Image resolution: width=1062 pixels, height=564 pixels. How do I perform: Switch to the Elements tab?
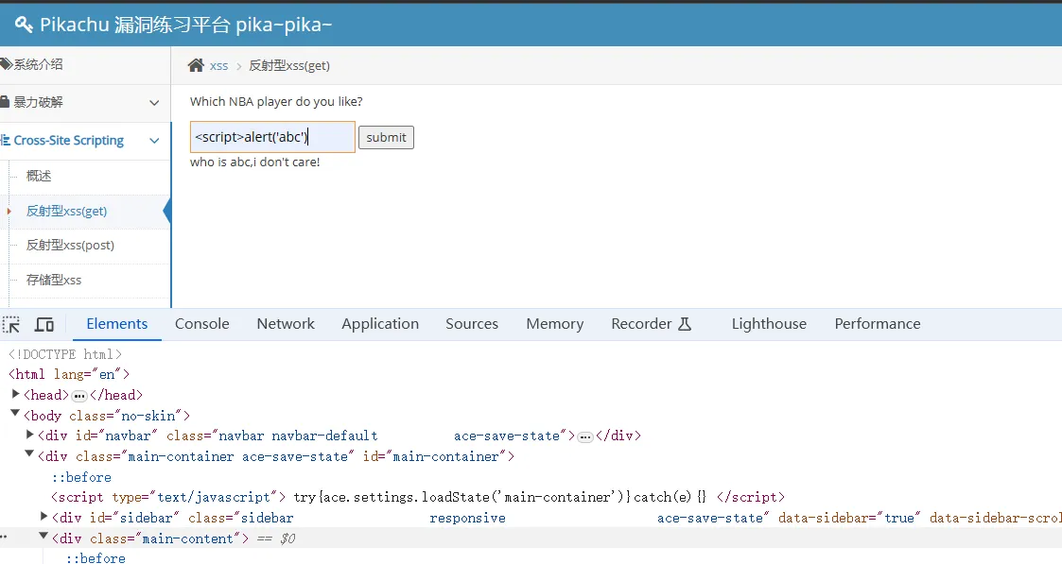(x=116, y=324)
